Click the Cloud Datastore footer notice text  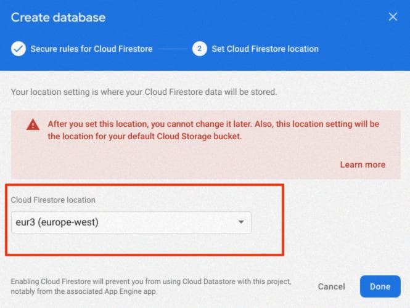click(x=151, y=286)
